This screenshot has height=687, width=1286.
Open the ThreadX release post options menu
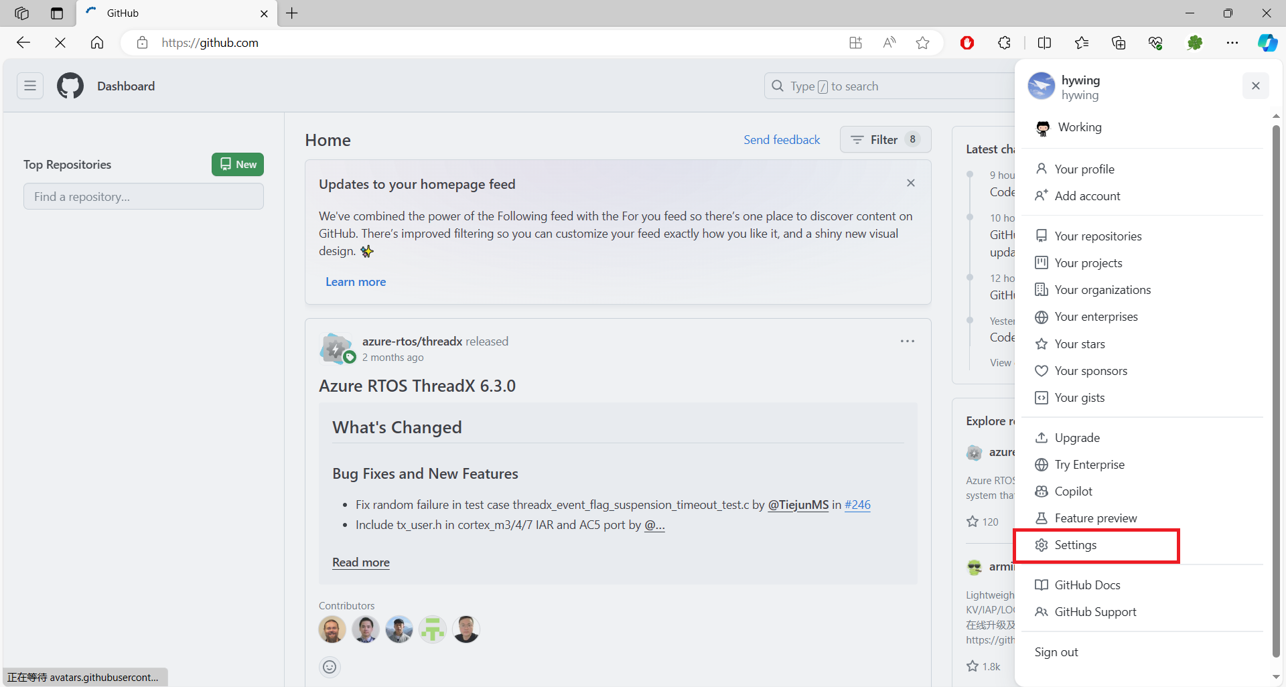[x=907, y=341]
